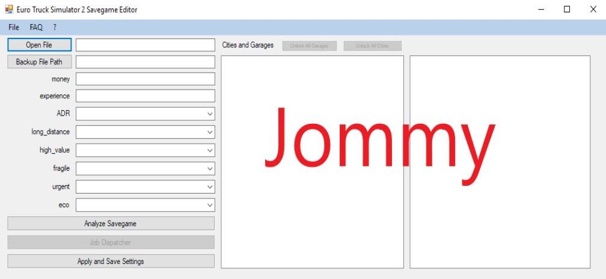Focus the money input field
The width and height of the screenshot is (606, 279).
145,79
